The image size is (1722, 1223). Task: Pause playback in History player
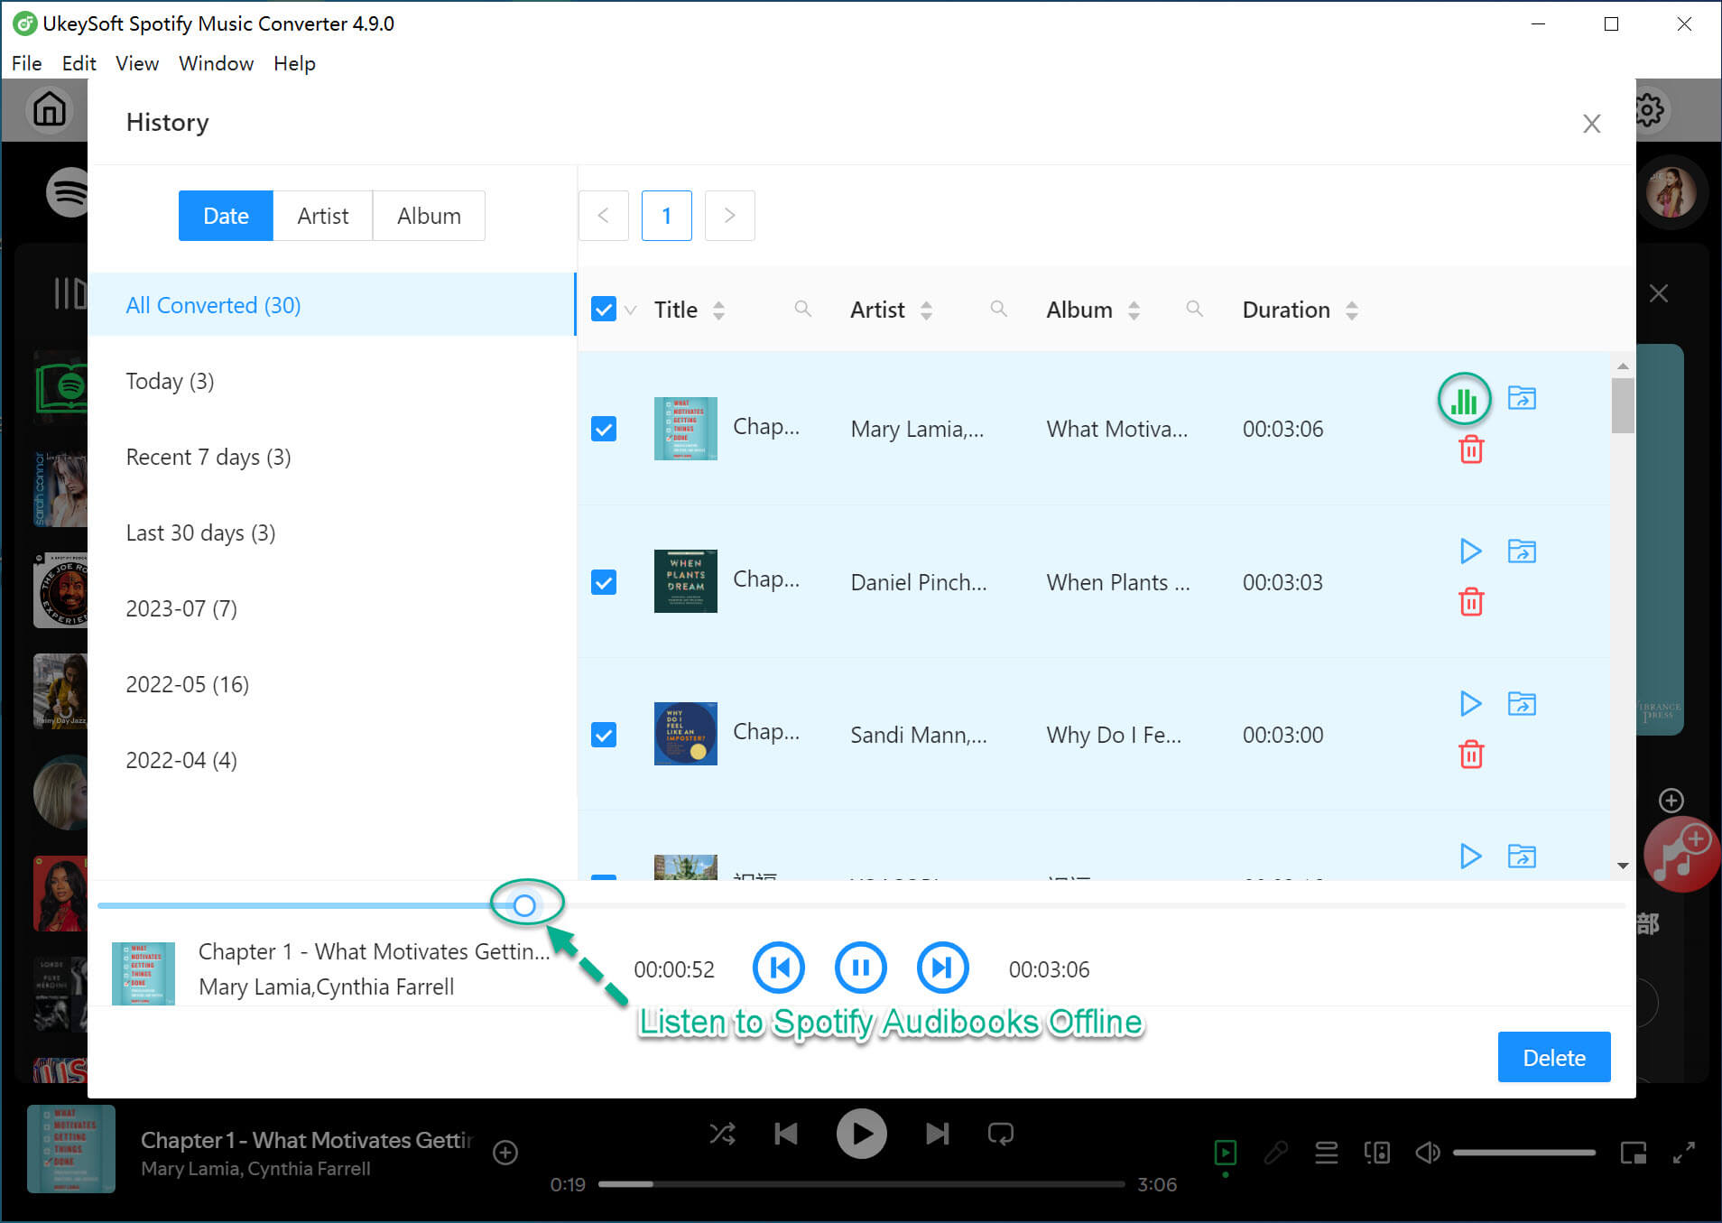click(x=860, y=968)
